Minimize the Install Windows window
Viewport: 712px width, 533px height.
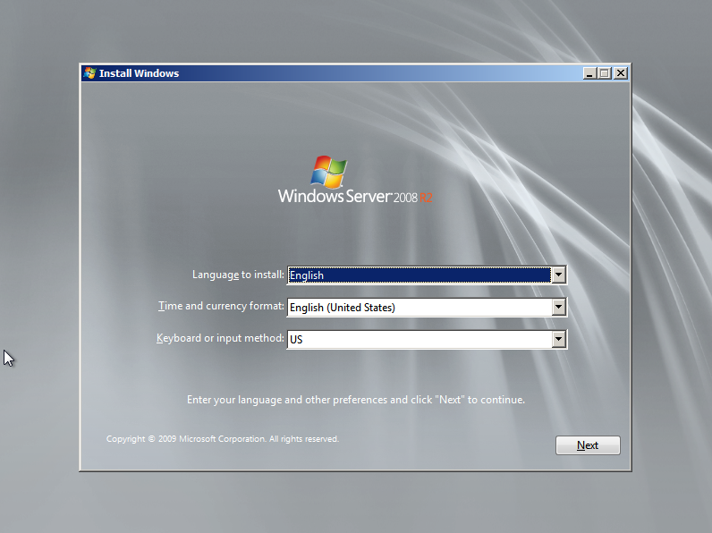pos(589,73)
